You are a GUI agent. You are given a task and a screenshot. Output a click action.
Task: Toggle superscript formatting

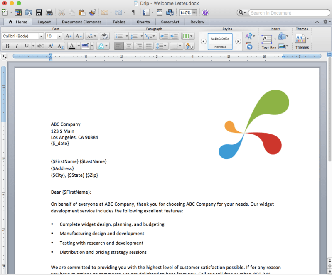coord(50,46)
